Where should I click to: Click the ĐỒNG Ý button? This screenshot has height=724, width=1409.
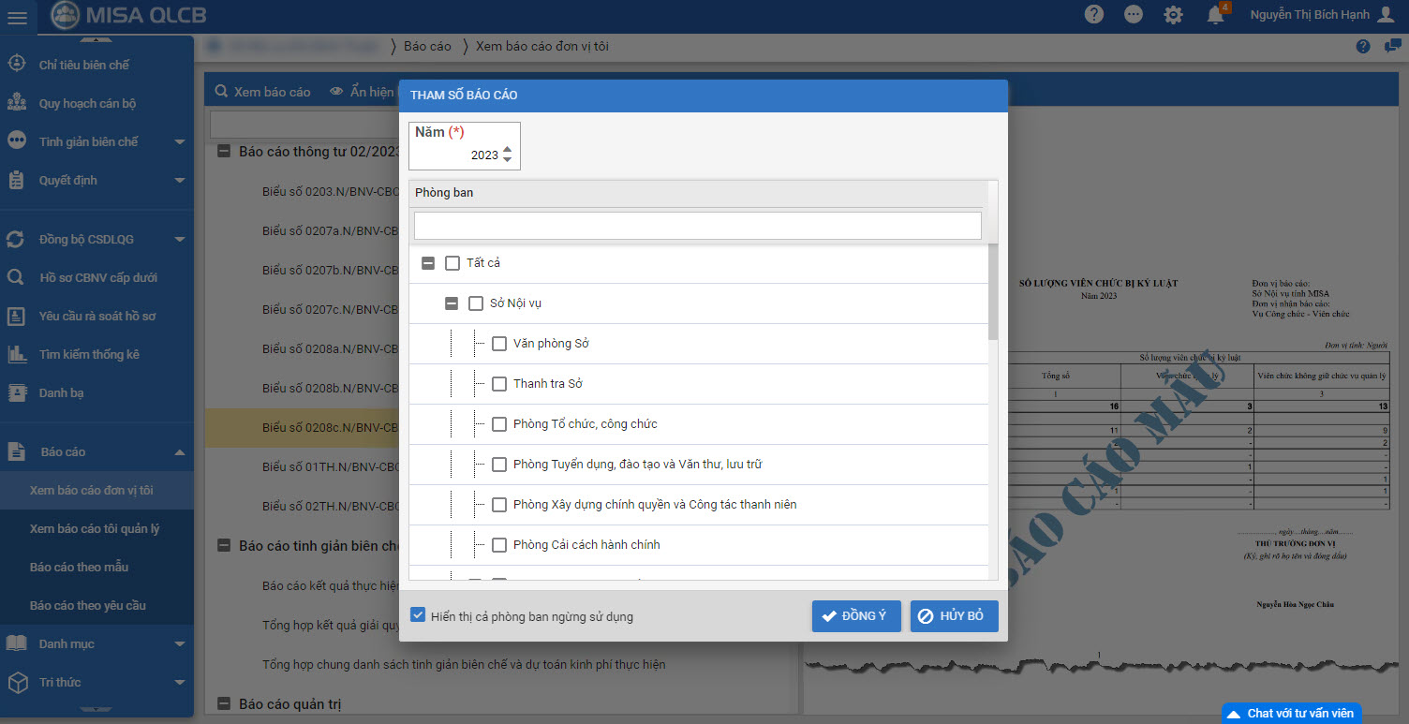855,616
